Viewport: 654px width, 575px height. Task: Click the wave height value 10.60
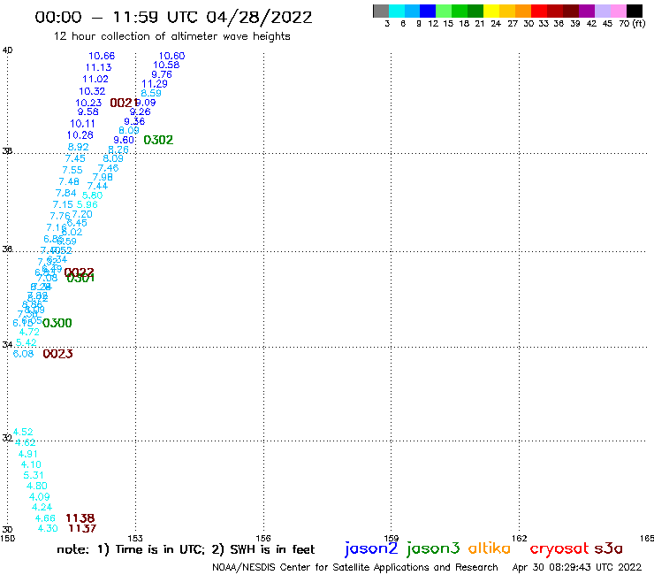[x=171, y=56]
